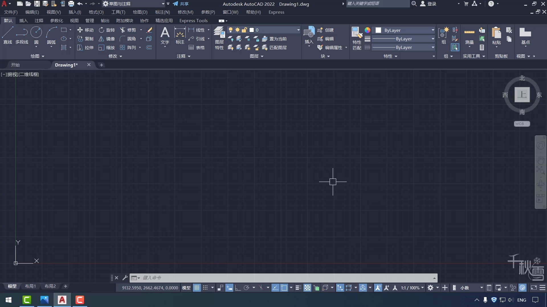Start Match Properties (特性匹配)
The image size is (547, 307).
(x=357, y=38)
